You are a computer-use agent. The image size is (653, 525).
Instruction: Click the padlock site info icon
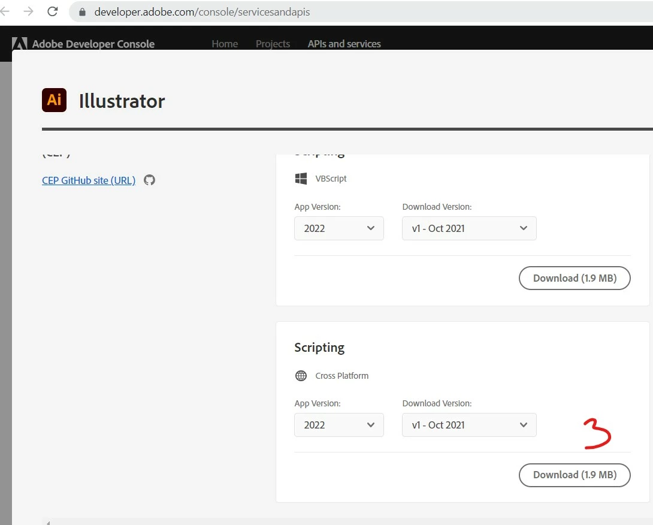coord(83,12)
